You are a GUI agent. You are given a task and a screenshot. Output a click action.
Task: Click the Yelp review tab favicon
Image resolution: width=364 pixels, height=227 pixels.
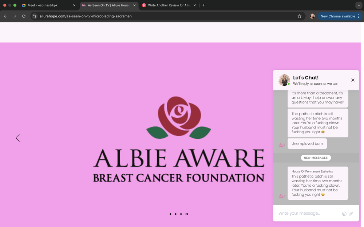click(144, 5)
